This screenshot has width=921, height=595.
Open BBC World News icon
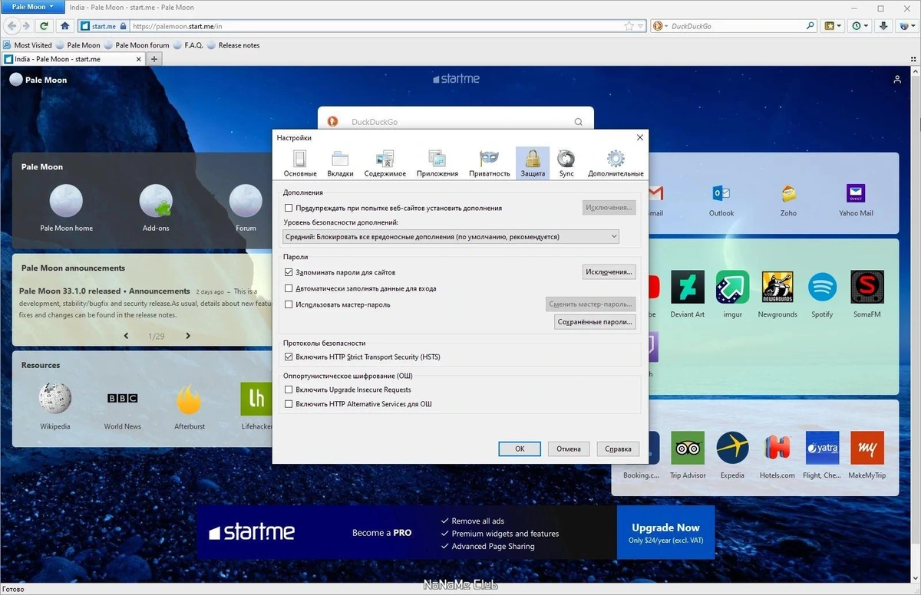(123, 399)
